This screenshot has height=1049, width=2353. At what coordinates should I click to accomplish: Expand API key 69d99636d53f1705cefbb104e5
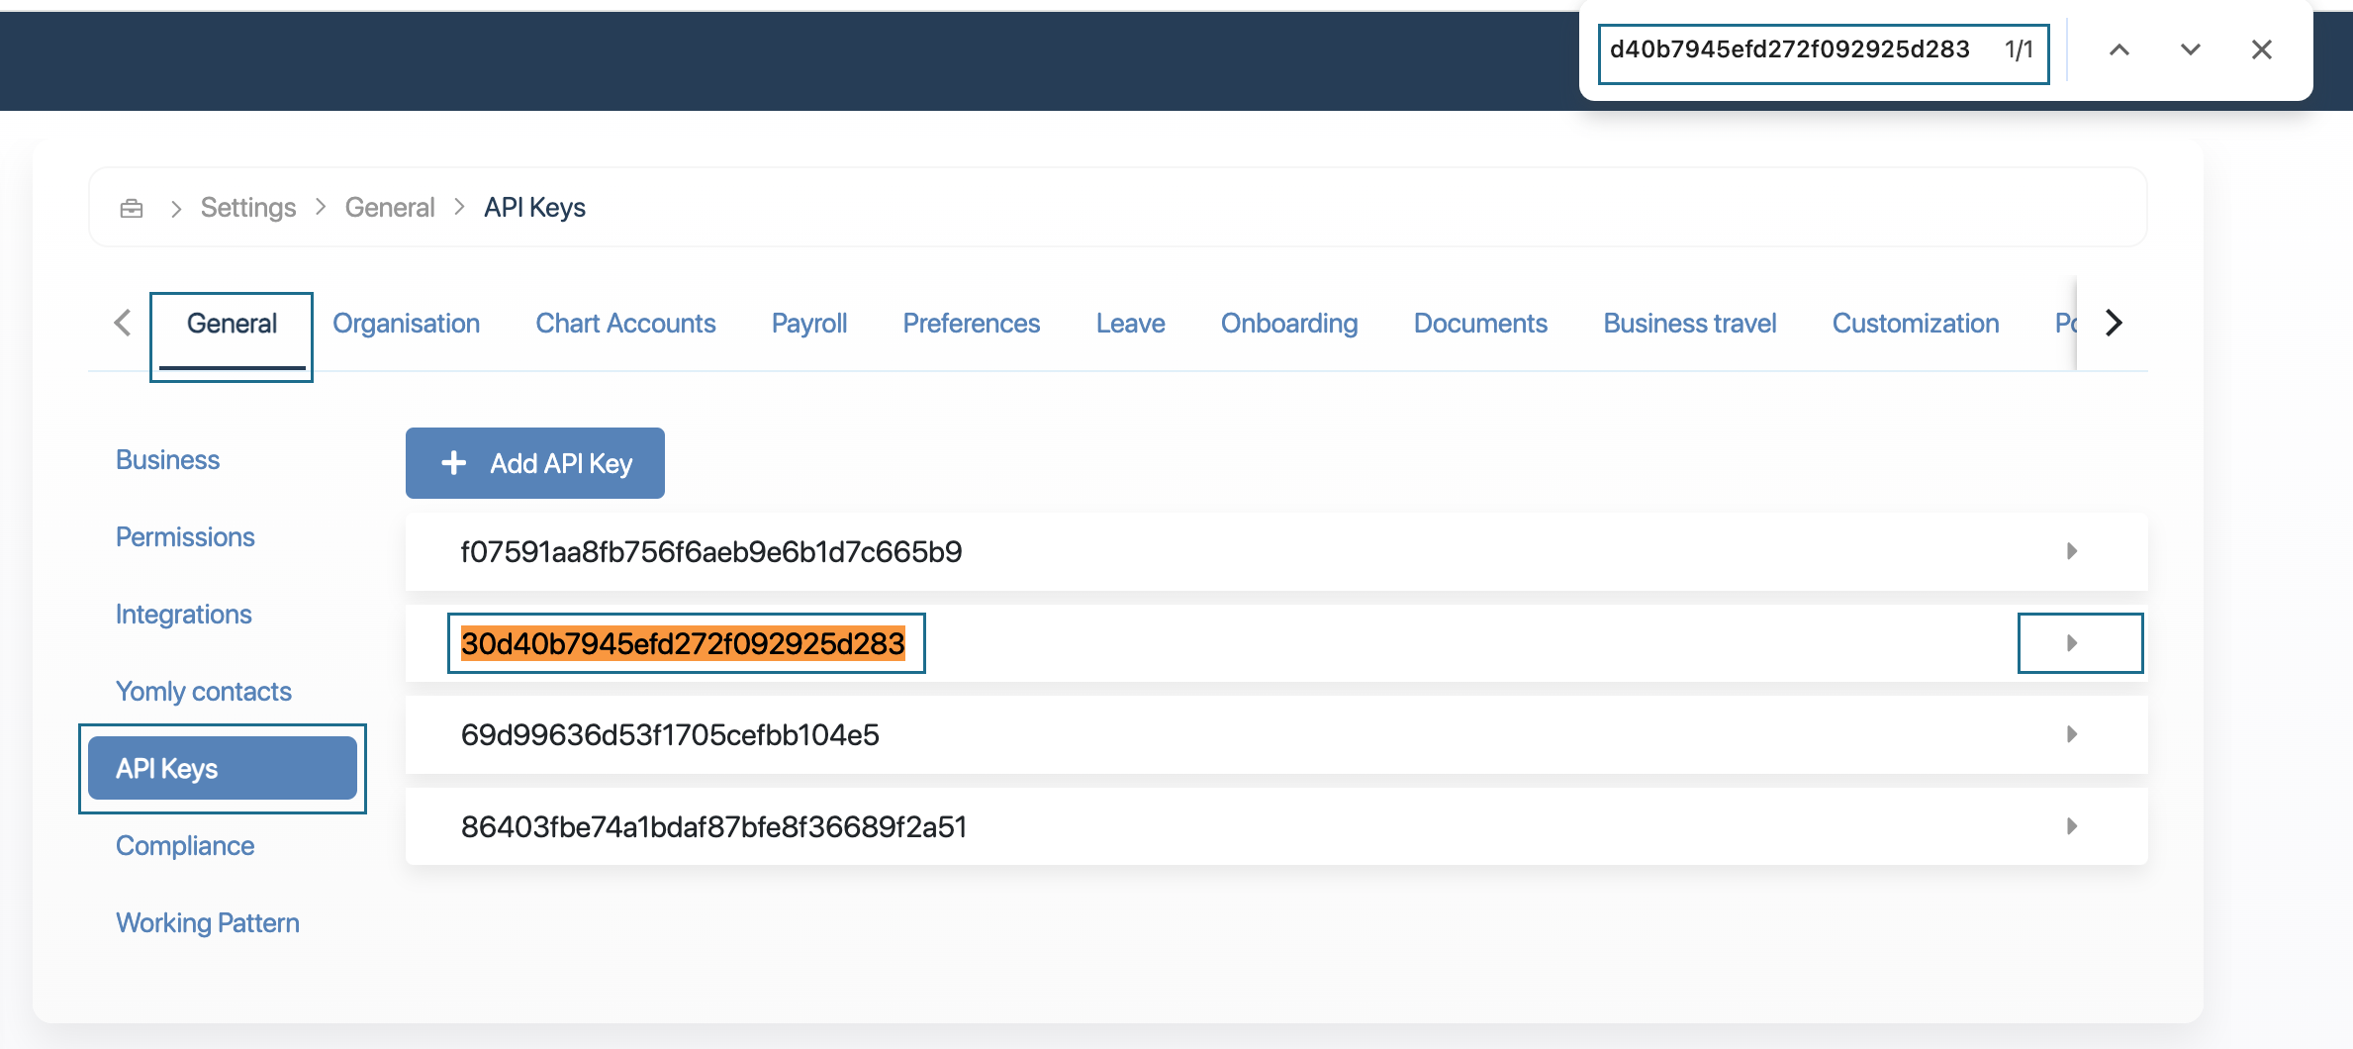click(2071, 734)
